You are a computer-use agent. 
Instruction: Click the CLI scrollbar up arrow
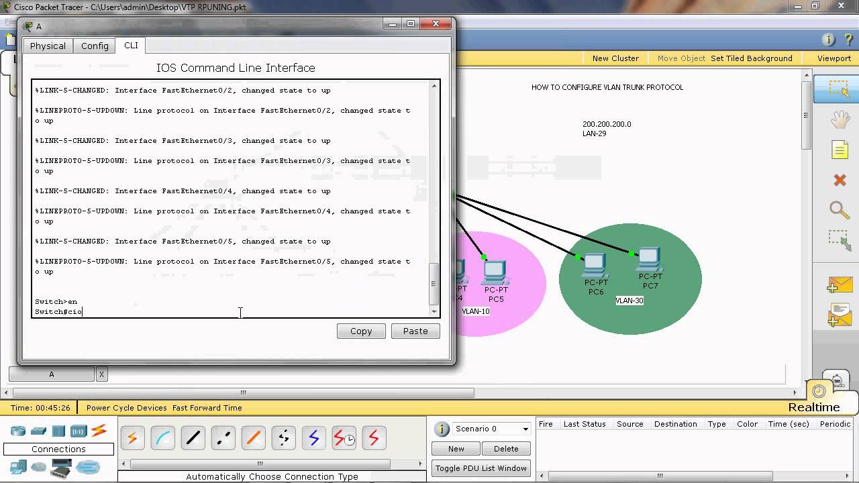click(x=435, y=85)
